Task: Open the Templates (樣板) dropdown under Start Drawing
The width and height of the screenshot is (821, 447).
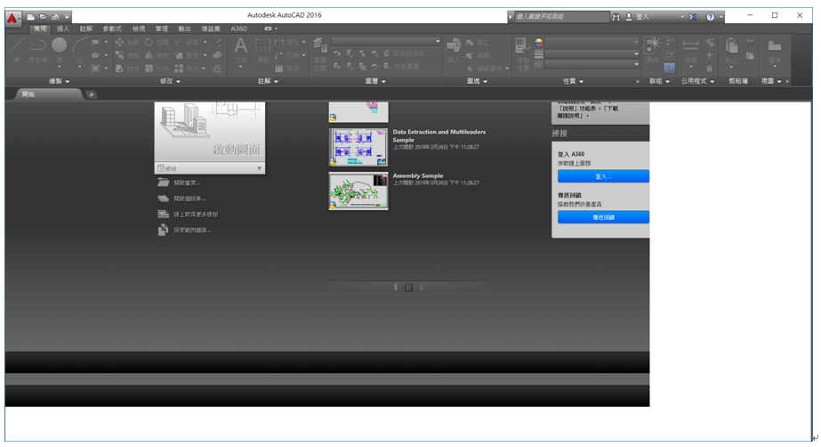Action: [209, 168]
